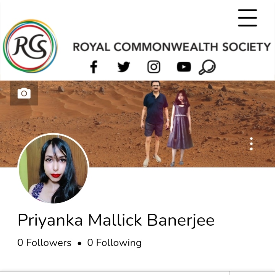Image resolution: width=275 pixels, height=275 pixels.
Task: Open the hamburger navigation menu
Action: pos(247,18)
